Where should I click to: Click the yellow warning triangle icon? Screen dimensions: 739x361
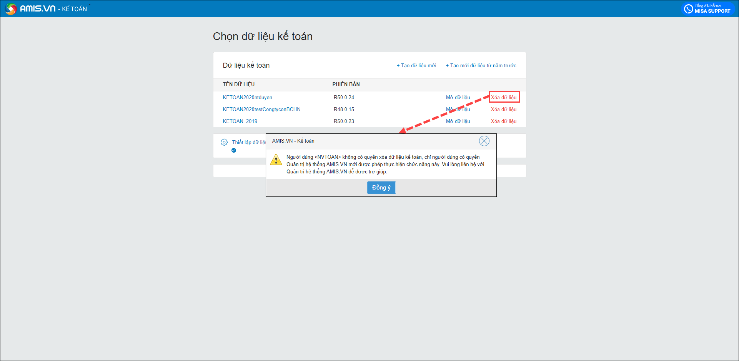[276, 160]
